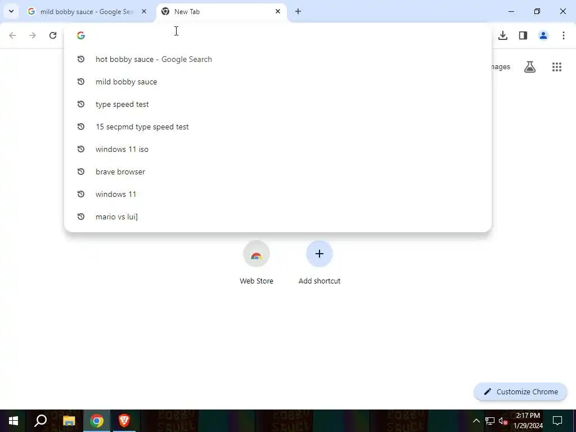Select windows 11 iso suggestion
576x432 pixels.
278,149
